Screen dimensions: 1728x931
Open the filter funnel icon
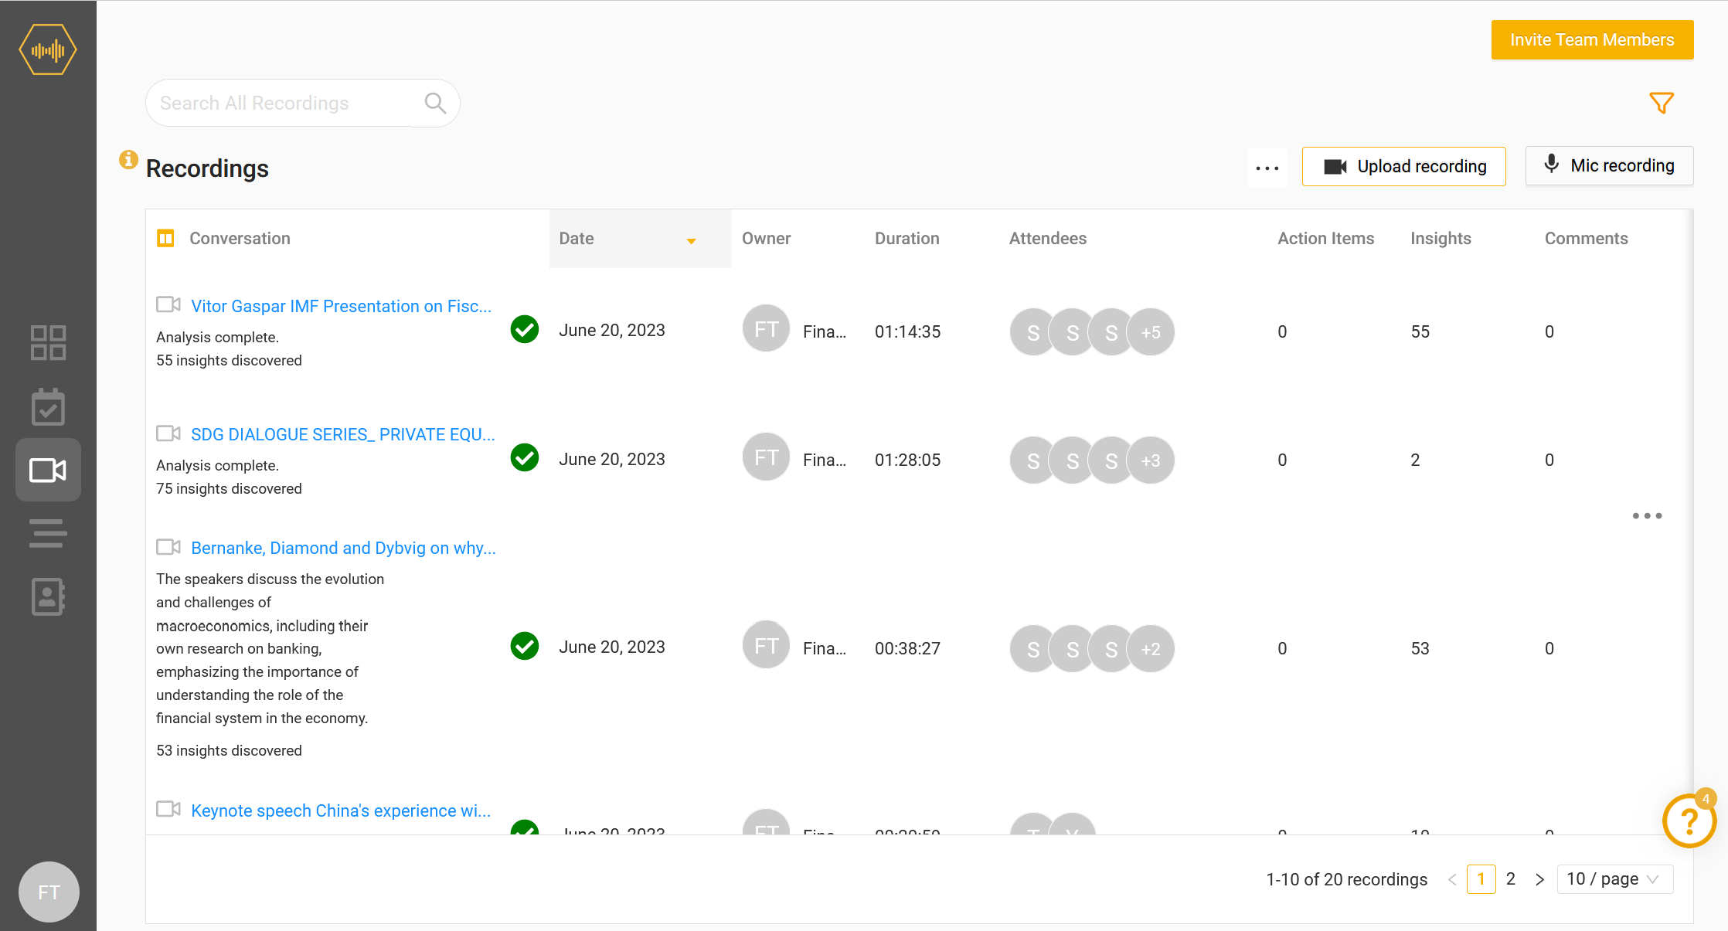[1662, 103]
